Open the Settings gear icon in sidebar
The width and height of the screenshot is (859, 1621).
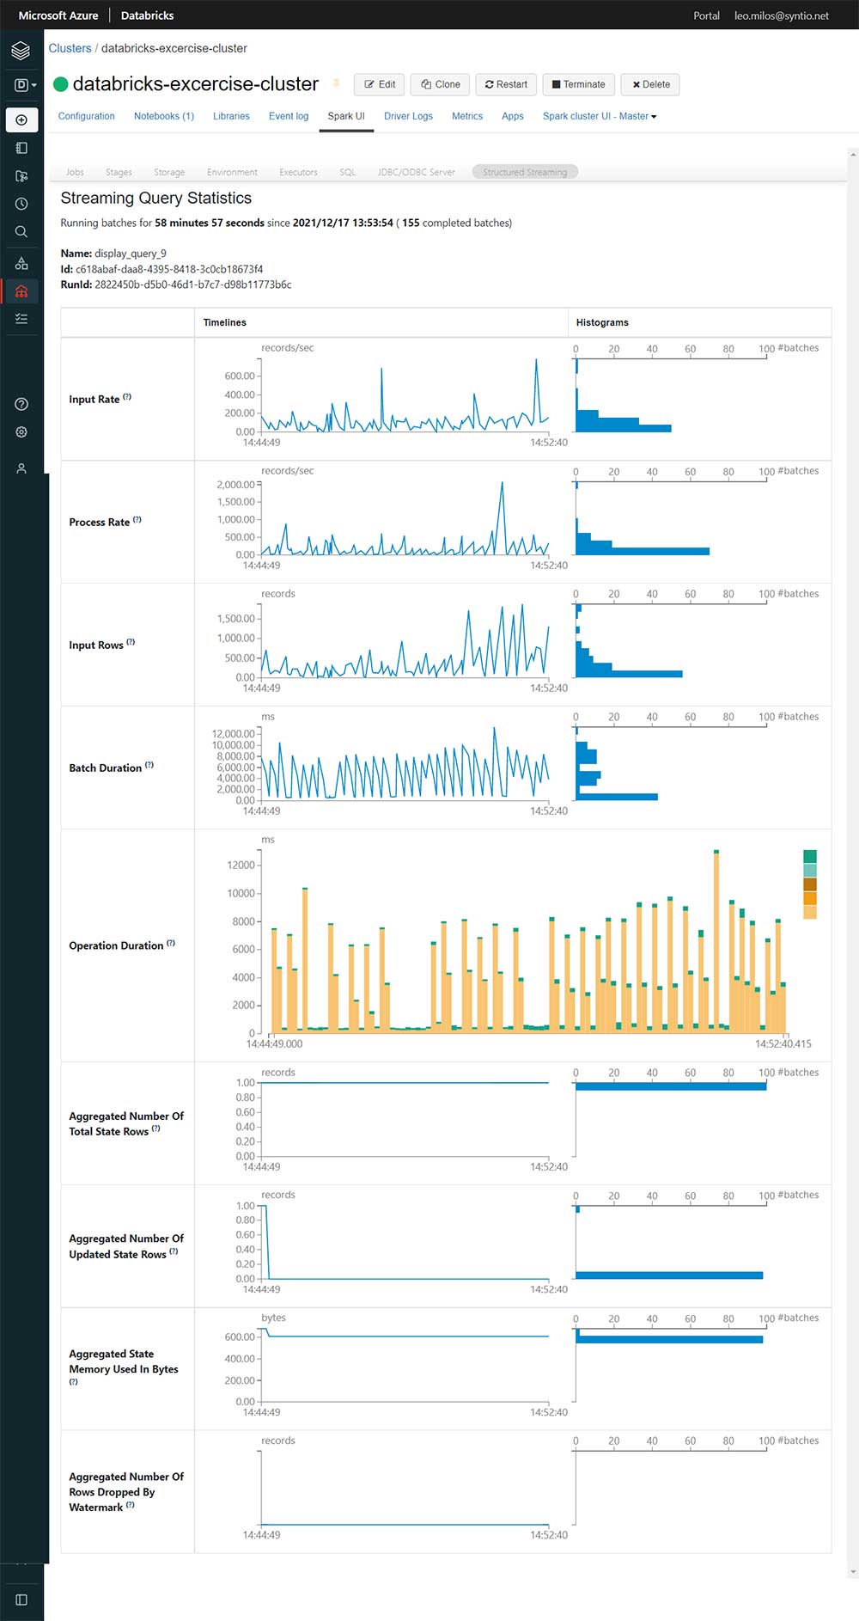[21, 432]
